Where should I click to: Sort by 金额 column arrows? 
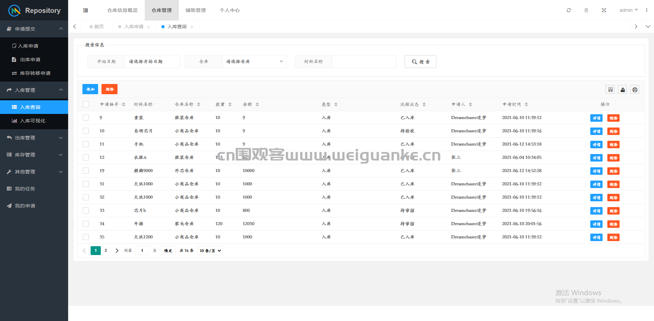tap(257, 104)
